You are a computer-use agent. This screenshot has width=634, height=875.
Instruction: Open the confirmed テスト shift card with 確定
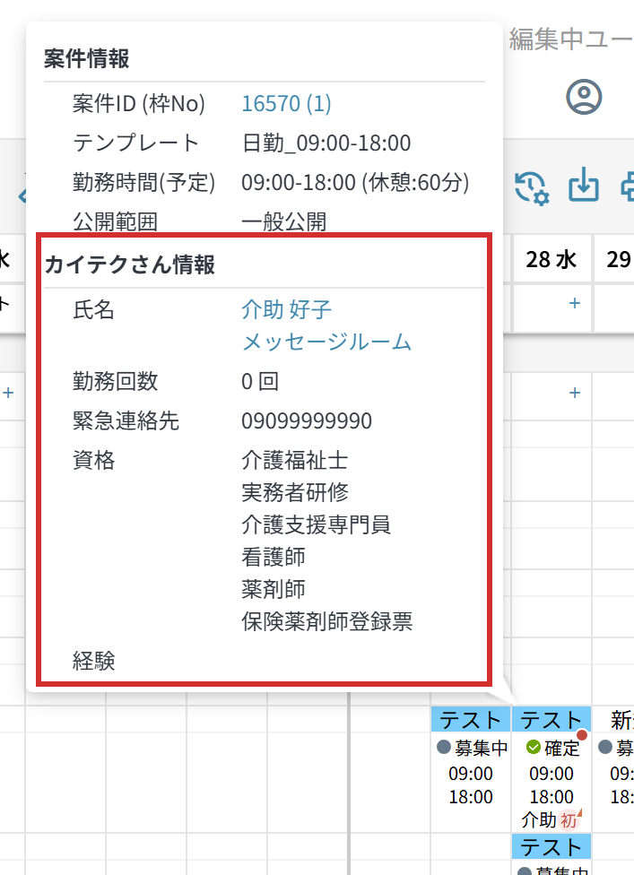point(551,769)
